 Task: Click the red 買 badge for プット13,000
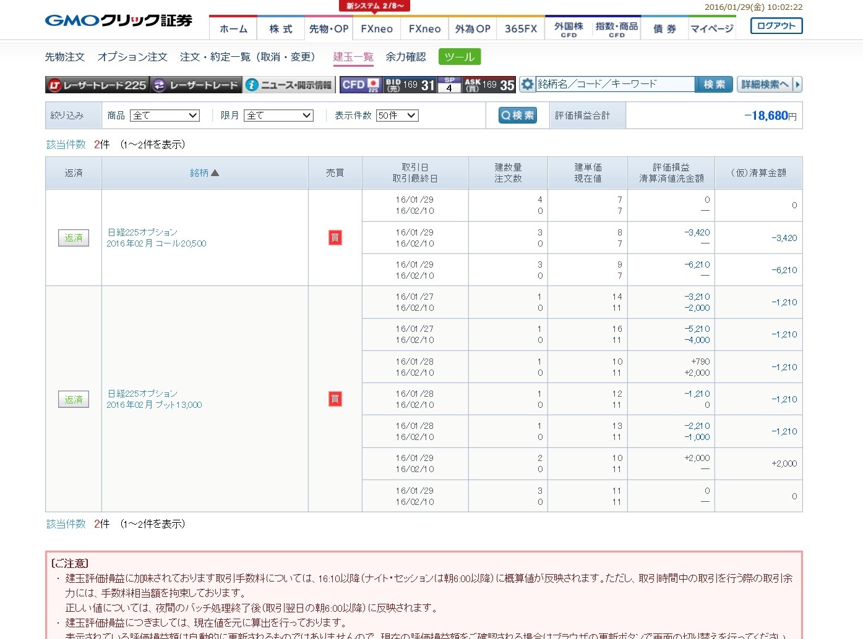pos(335,399)
